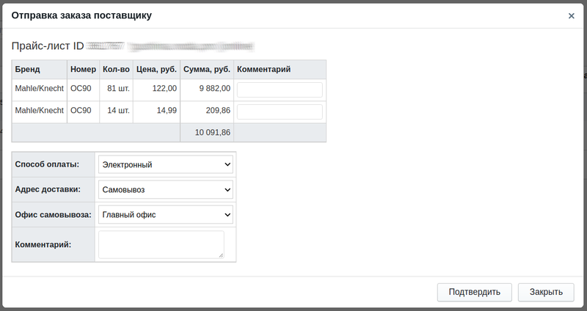Click the first Mahle/Knecht brand cell

pyautogui.click(x=40, y=89)
